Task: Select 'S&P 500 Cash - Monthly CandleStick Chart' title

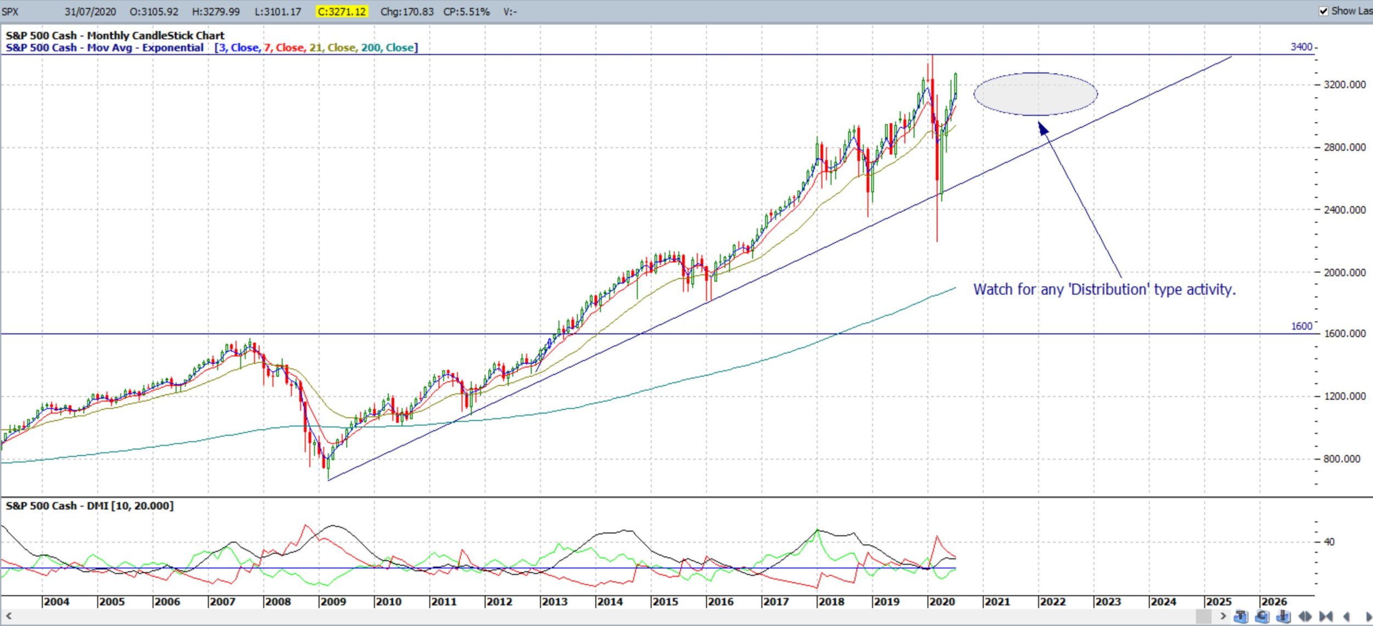Action: click(115, 36)
